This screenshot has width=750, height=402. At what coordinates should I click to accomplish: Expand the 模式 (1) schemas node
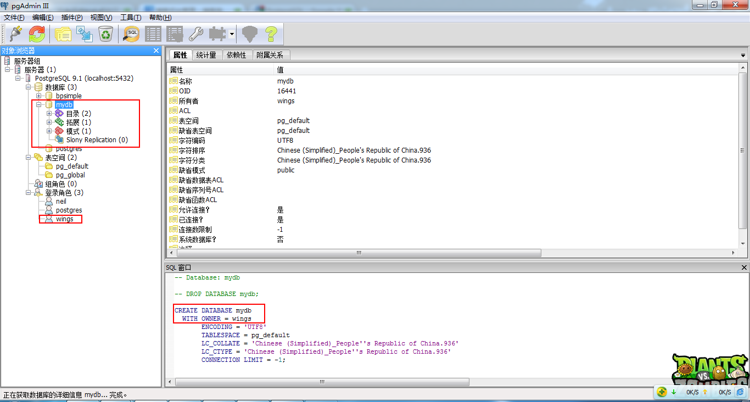(x=49, y=131)
